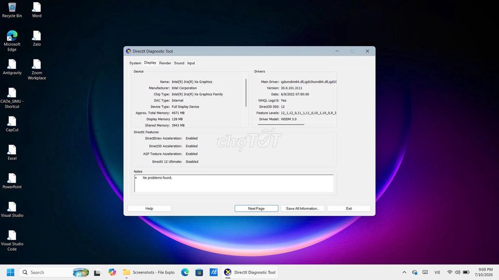Select the Antigravity desktop icon

pos(12,67)
